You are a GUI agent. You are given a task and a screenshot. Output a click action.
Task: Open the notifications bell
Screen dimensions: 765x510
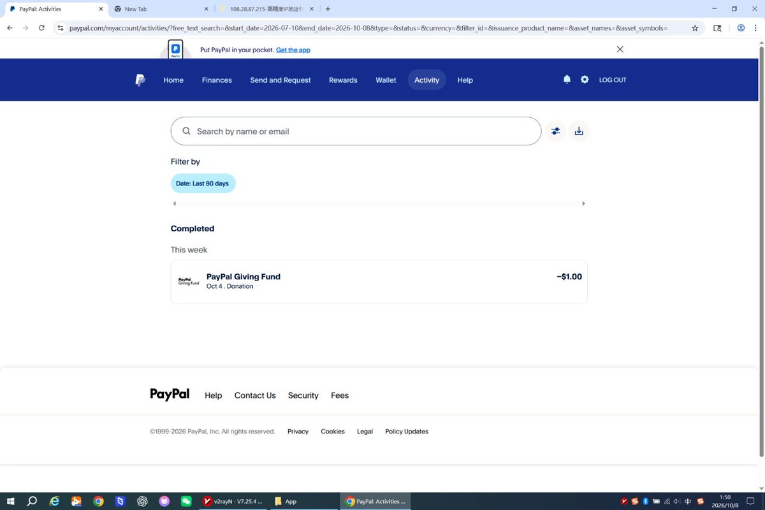pos(567,80)
